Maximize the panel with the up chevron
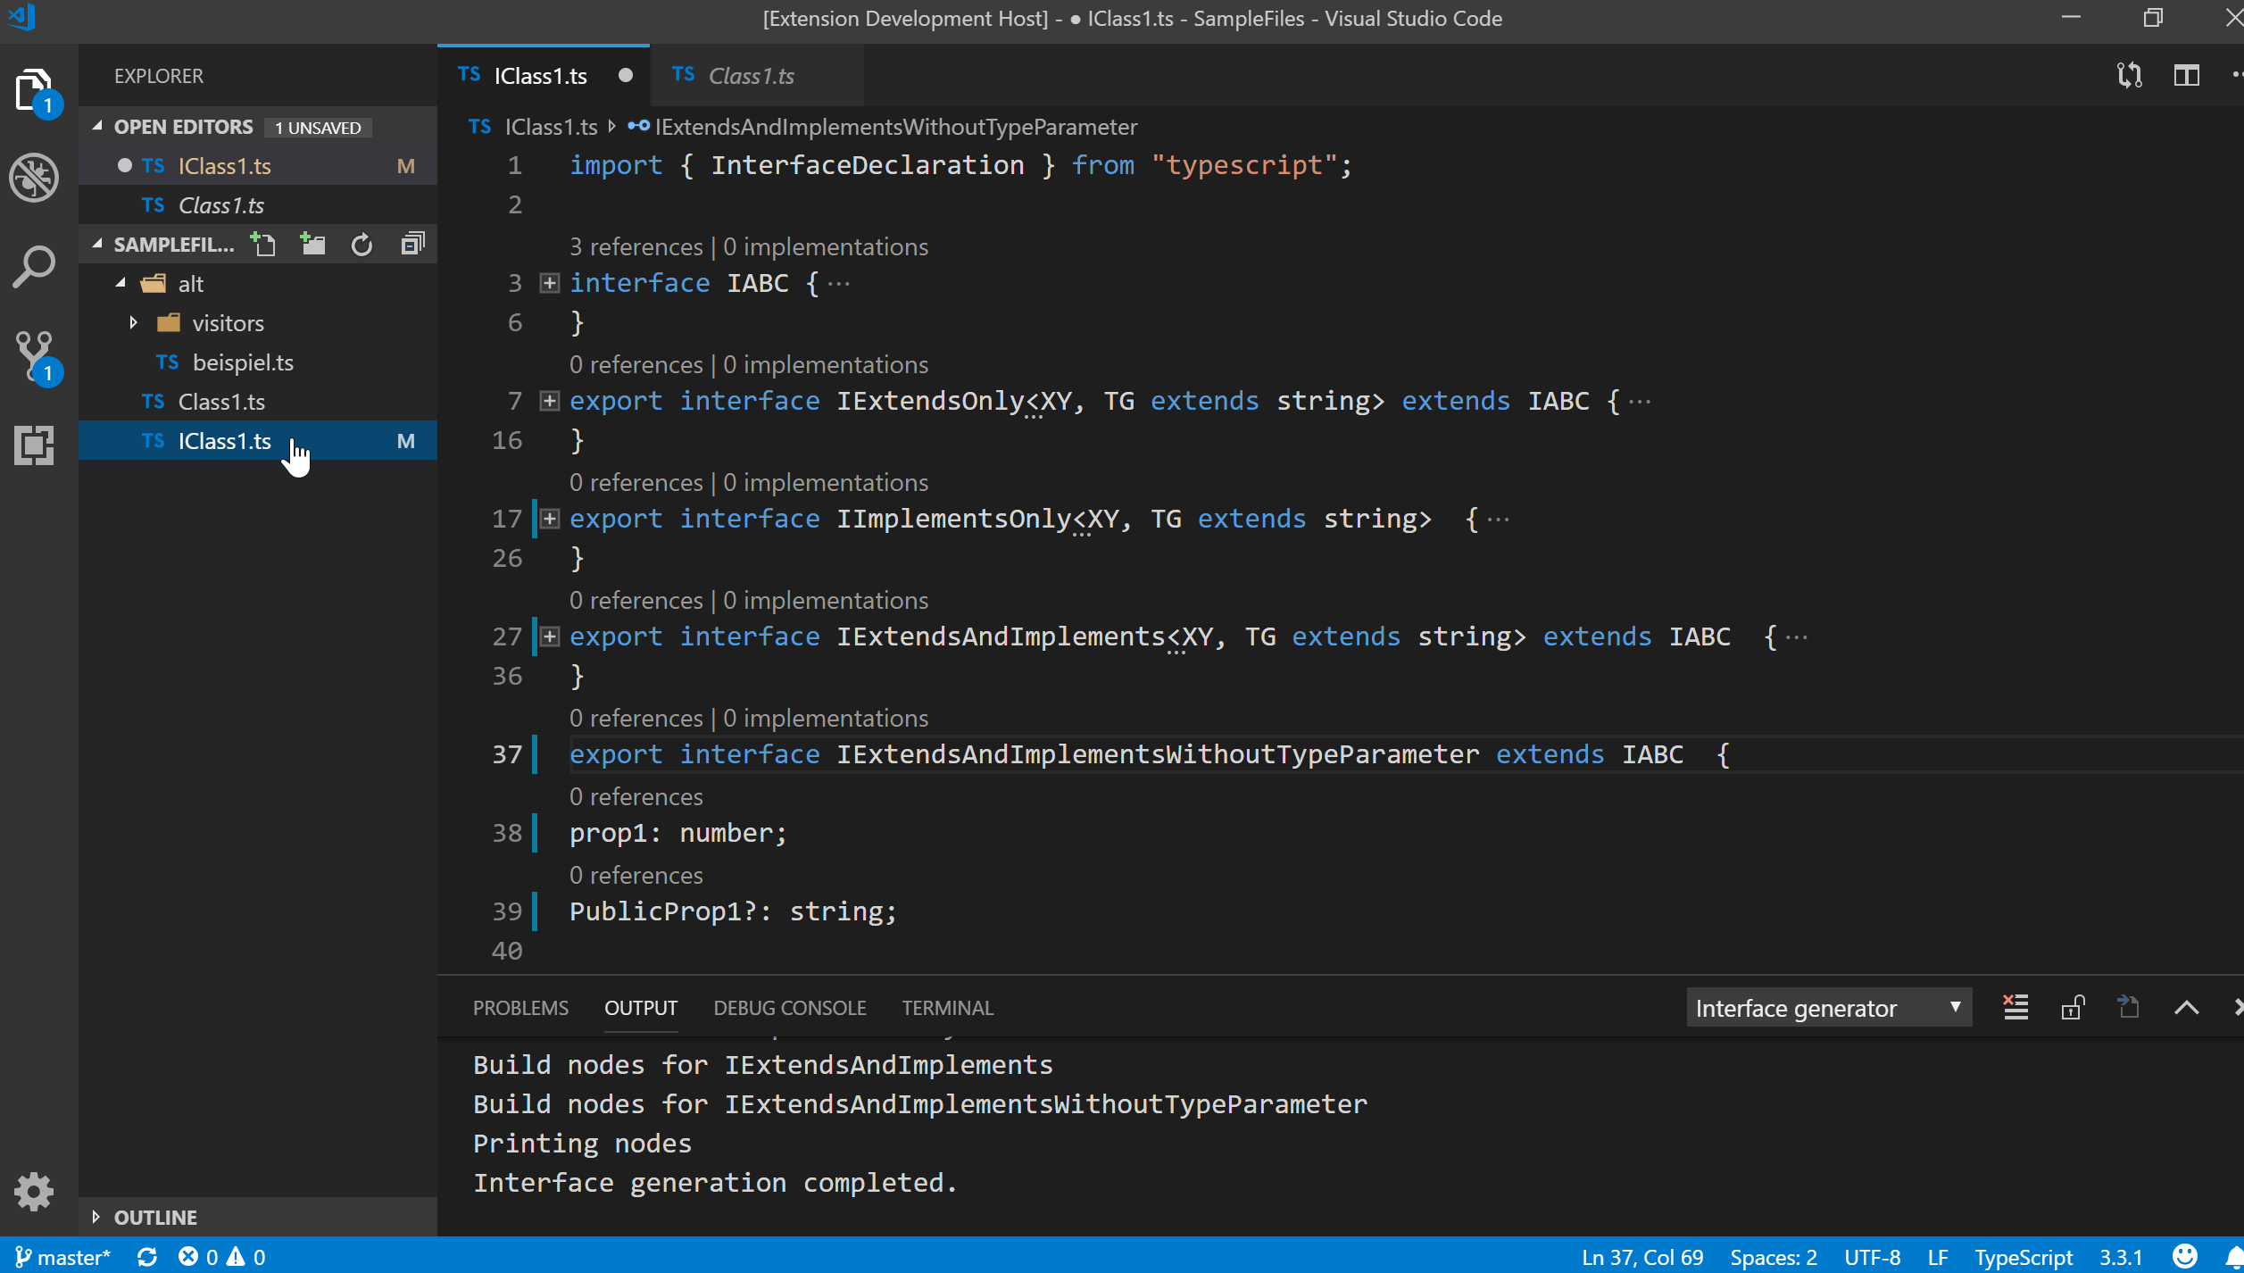This screenshot has height=1273, width=2244. click(2186, 1008)
